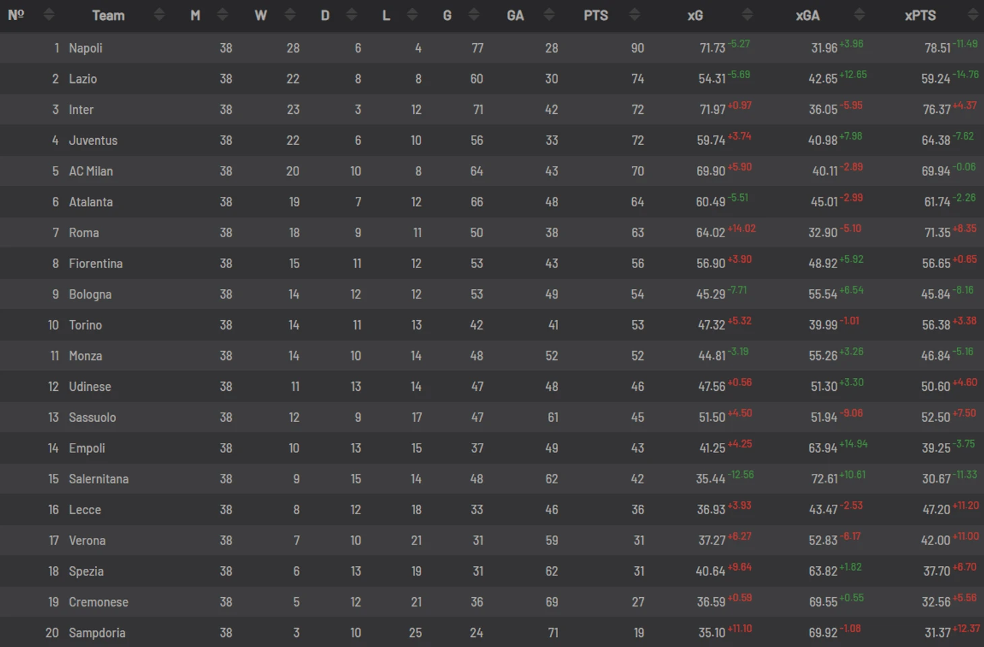Click sort arrows next to № column
The image size is (984, 647).
point(49,15)
